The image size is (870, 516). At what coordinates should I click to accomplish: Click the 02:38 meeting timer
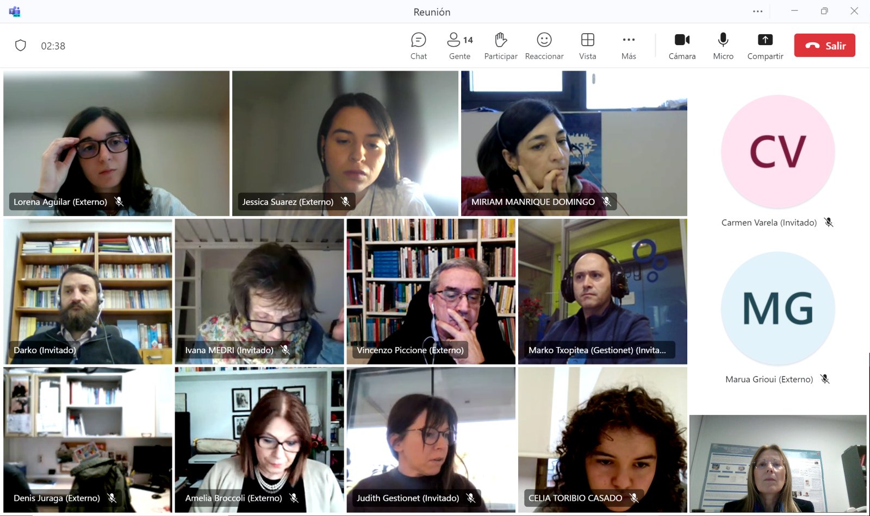tap(53, 46)
